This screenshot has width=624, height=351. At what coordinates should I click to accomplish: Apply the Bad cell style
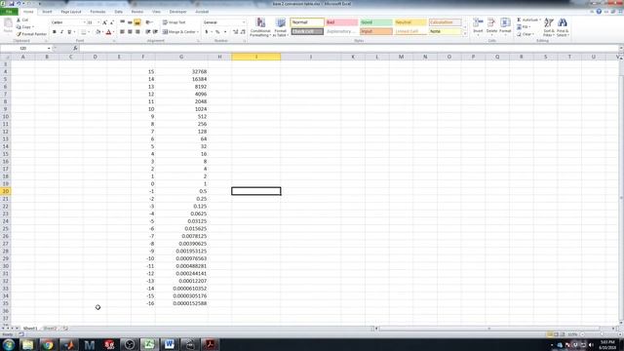click(x=341, y=22)
